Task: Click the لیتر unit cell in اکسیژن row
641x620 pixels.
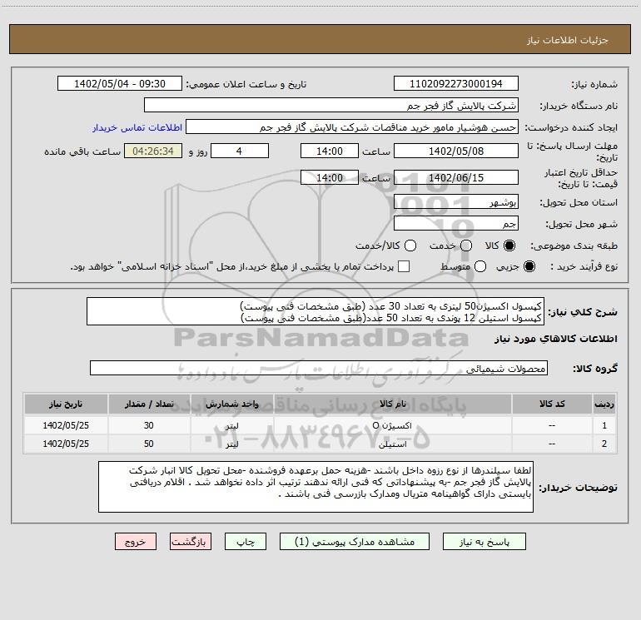Action: 231,425
